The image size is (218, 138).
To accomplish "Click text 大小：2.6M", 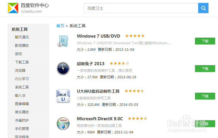I will [x=86, y=49].
